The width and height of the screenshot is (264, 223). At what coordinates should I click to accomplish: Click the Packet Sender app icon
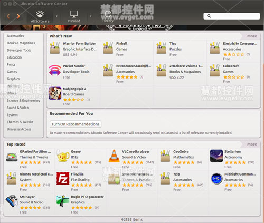55,70
